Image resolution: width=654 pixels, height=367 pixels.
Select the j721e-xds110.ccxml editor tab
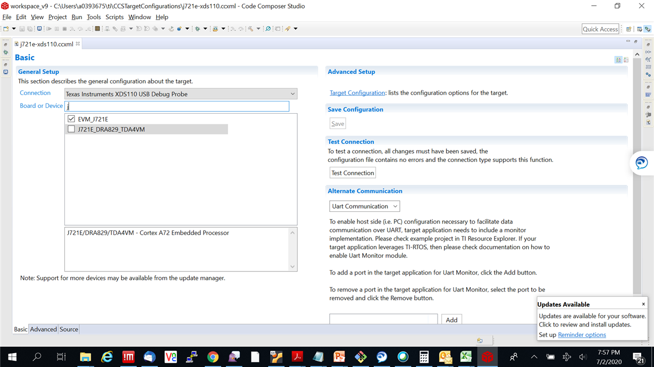[46, 44]
